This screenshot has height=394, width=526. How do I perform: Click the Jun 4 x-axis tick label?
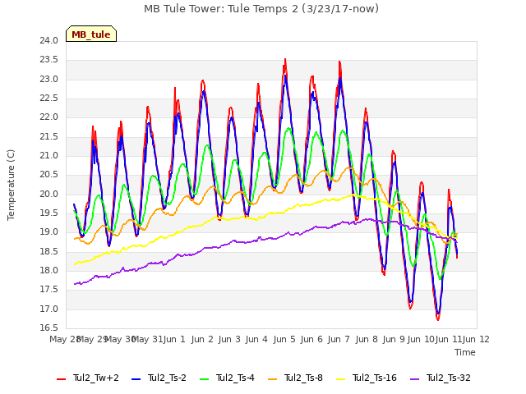(x=256, y=339)
